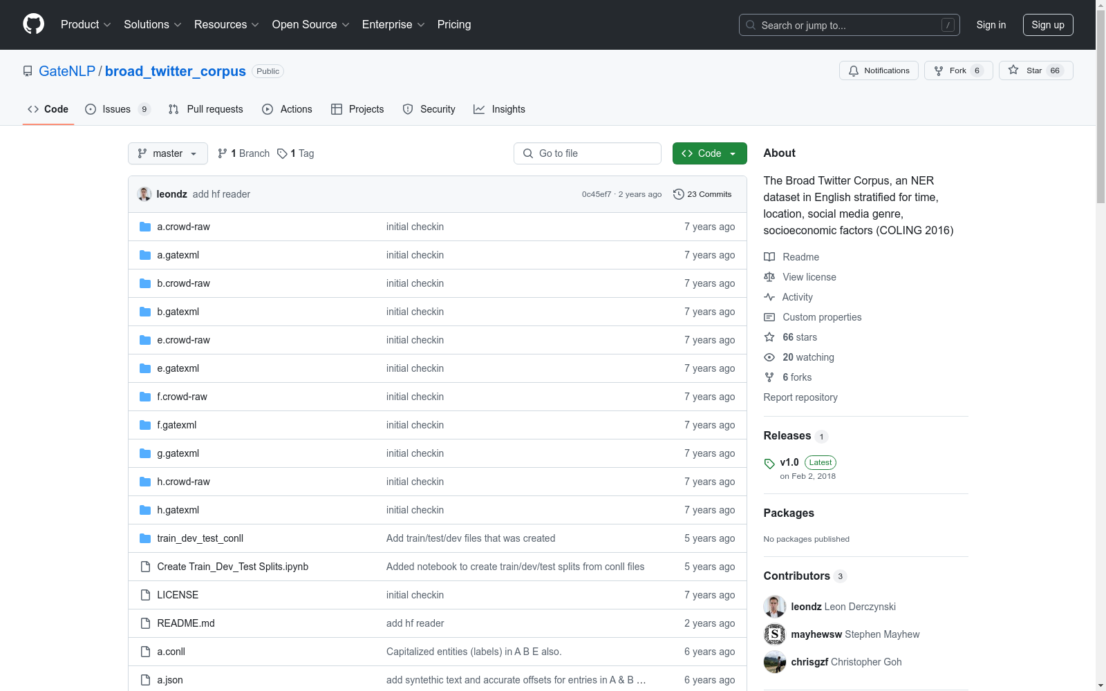The image size is (1106, 691).
Task: Open commit 0c45ef7 hash link
Action: (597, 194)
